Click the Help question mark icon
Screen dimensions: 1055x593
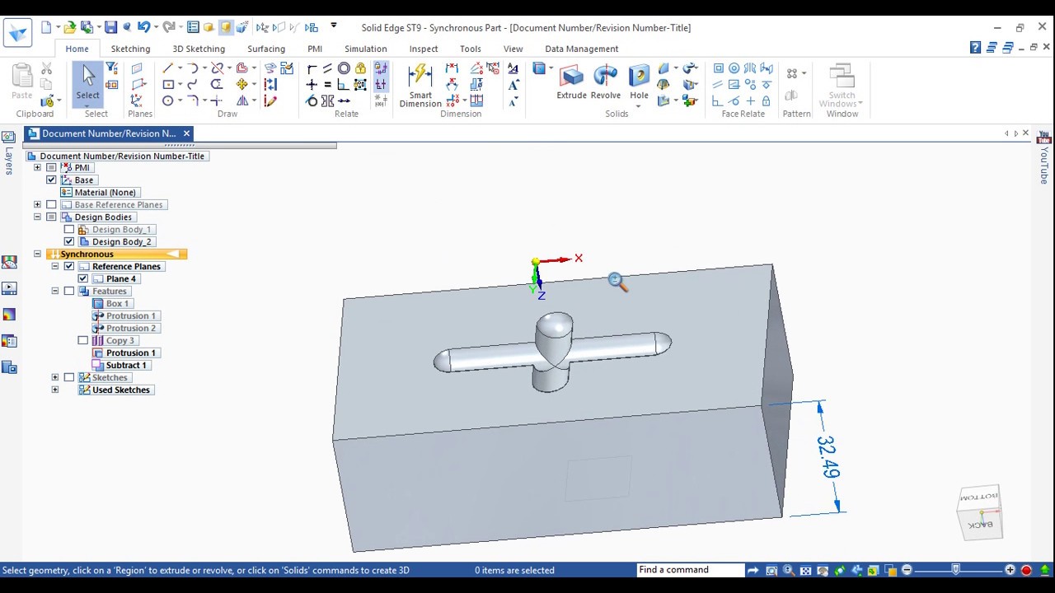[975, 48]
